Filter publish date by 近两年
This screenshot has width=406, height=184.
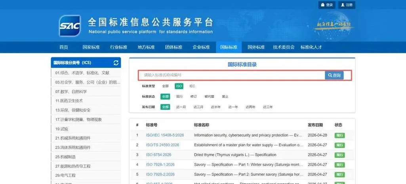pos(250,107)
